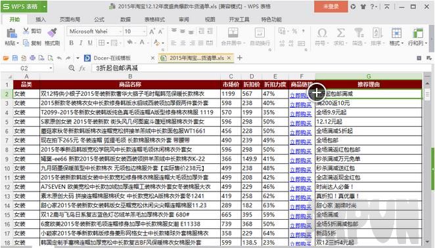Open file with the folder icon
The width and height of the screenshot is (435, 248).
[6, 58]
